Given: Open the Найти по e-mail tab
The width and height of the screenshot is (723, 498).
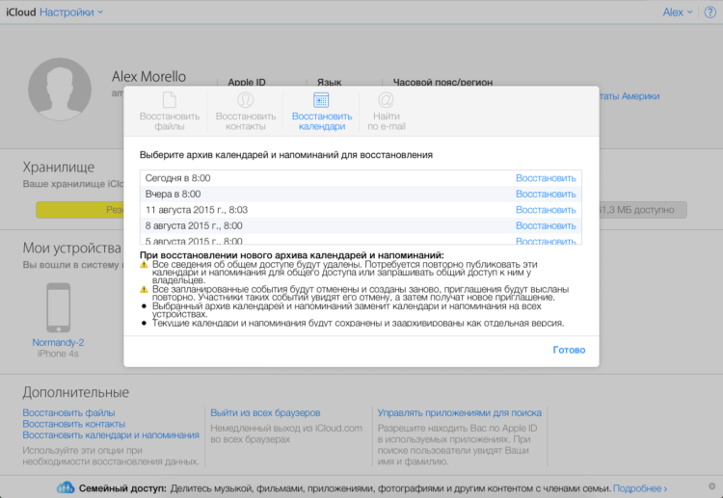Looking at the screenshot, I should coord(387,112).
